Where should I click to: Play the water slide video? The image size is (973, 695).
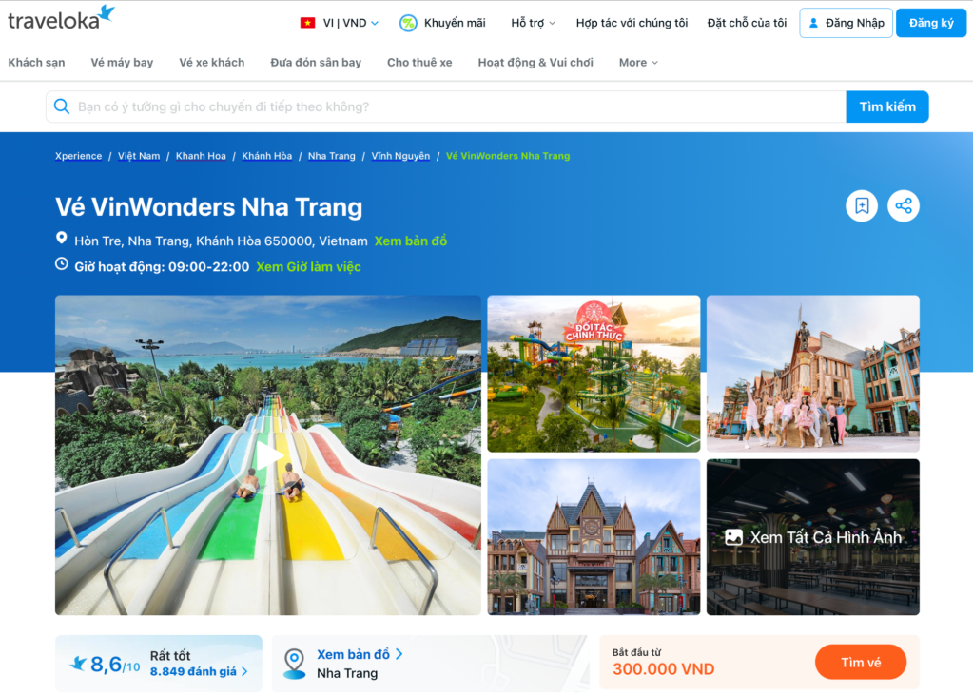tap(268, 456)
